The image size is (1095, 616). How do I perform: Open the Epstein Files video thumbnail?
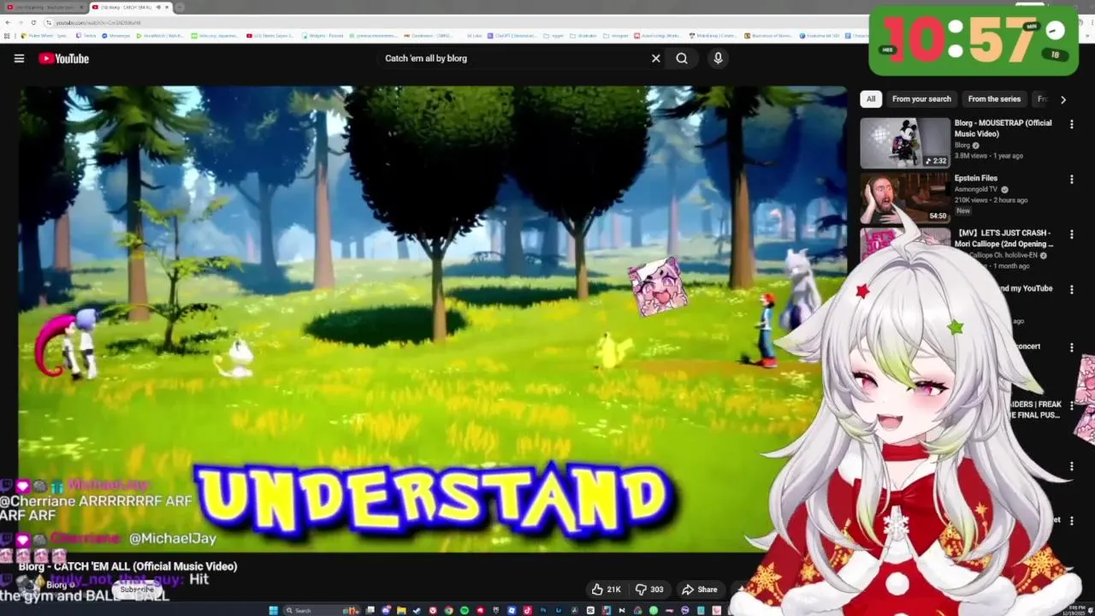(x=905, y=198)
